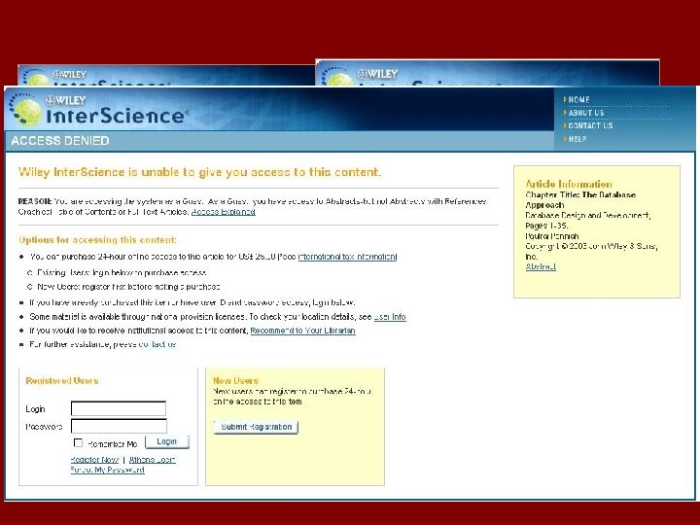Click the contact us assistance link
This screenshot has width=700, height=525.
157,344
